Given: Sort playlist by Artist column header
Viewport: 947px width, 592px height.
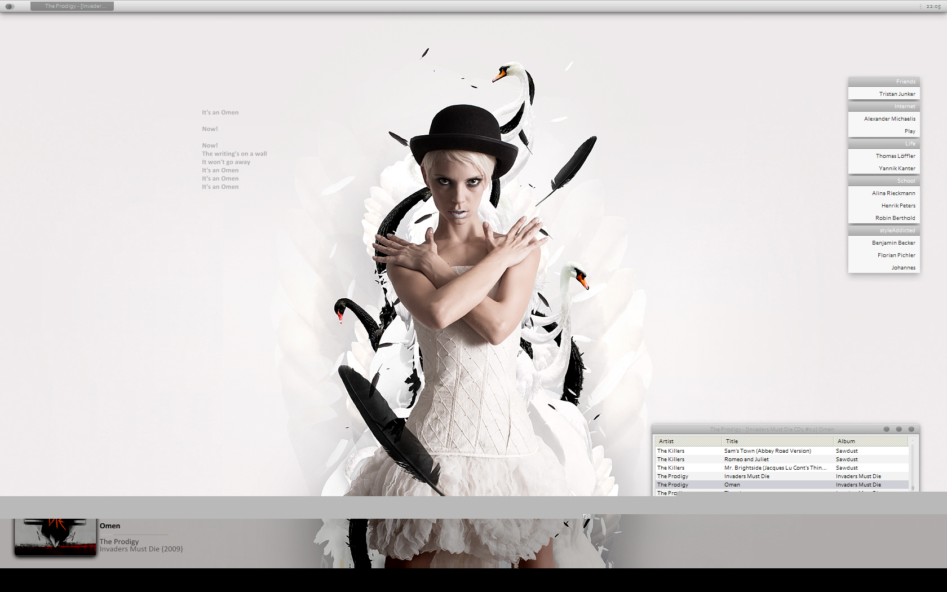Looking at the screenshot, I should coord(688,441).
